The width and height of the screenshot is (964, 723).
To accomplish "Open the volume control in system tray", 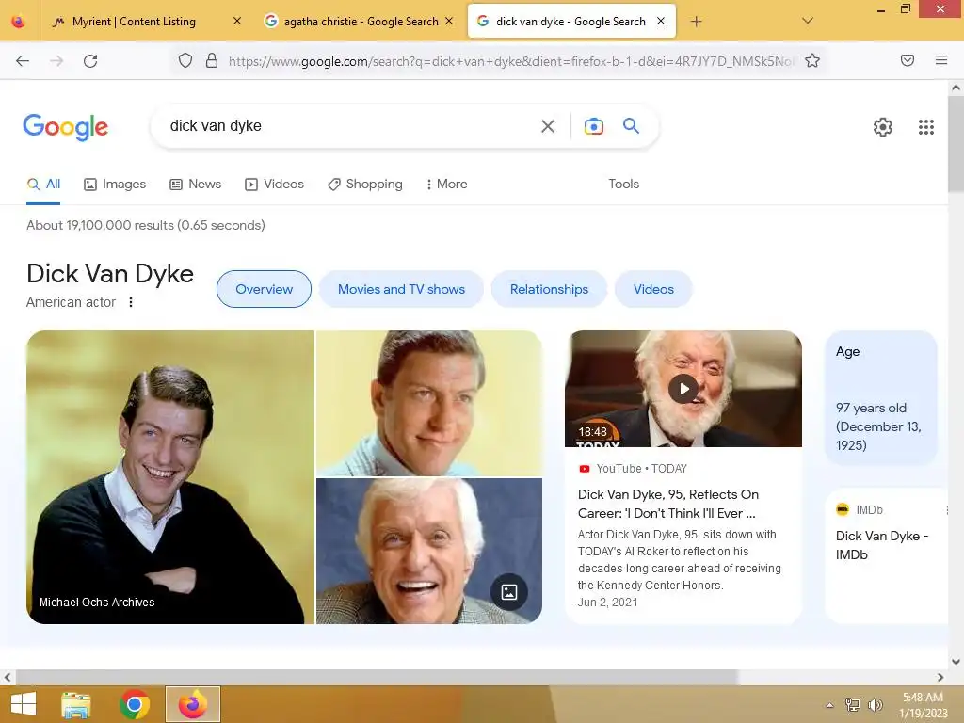I will 875,705.
